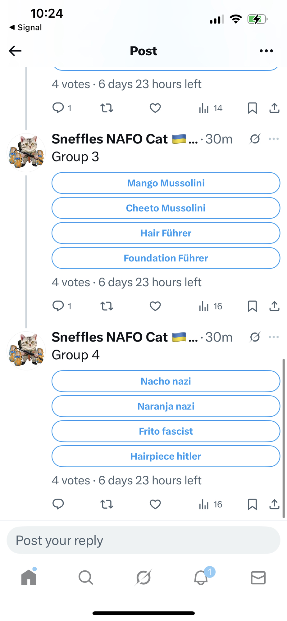Screen dimensions: 287x621
Task: Reply to the Group 4 poll post
Action: 58,505
